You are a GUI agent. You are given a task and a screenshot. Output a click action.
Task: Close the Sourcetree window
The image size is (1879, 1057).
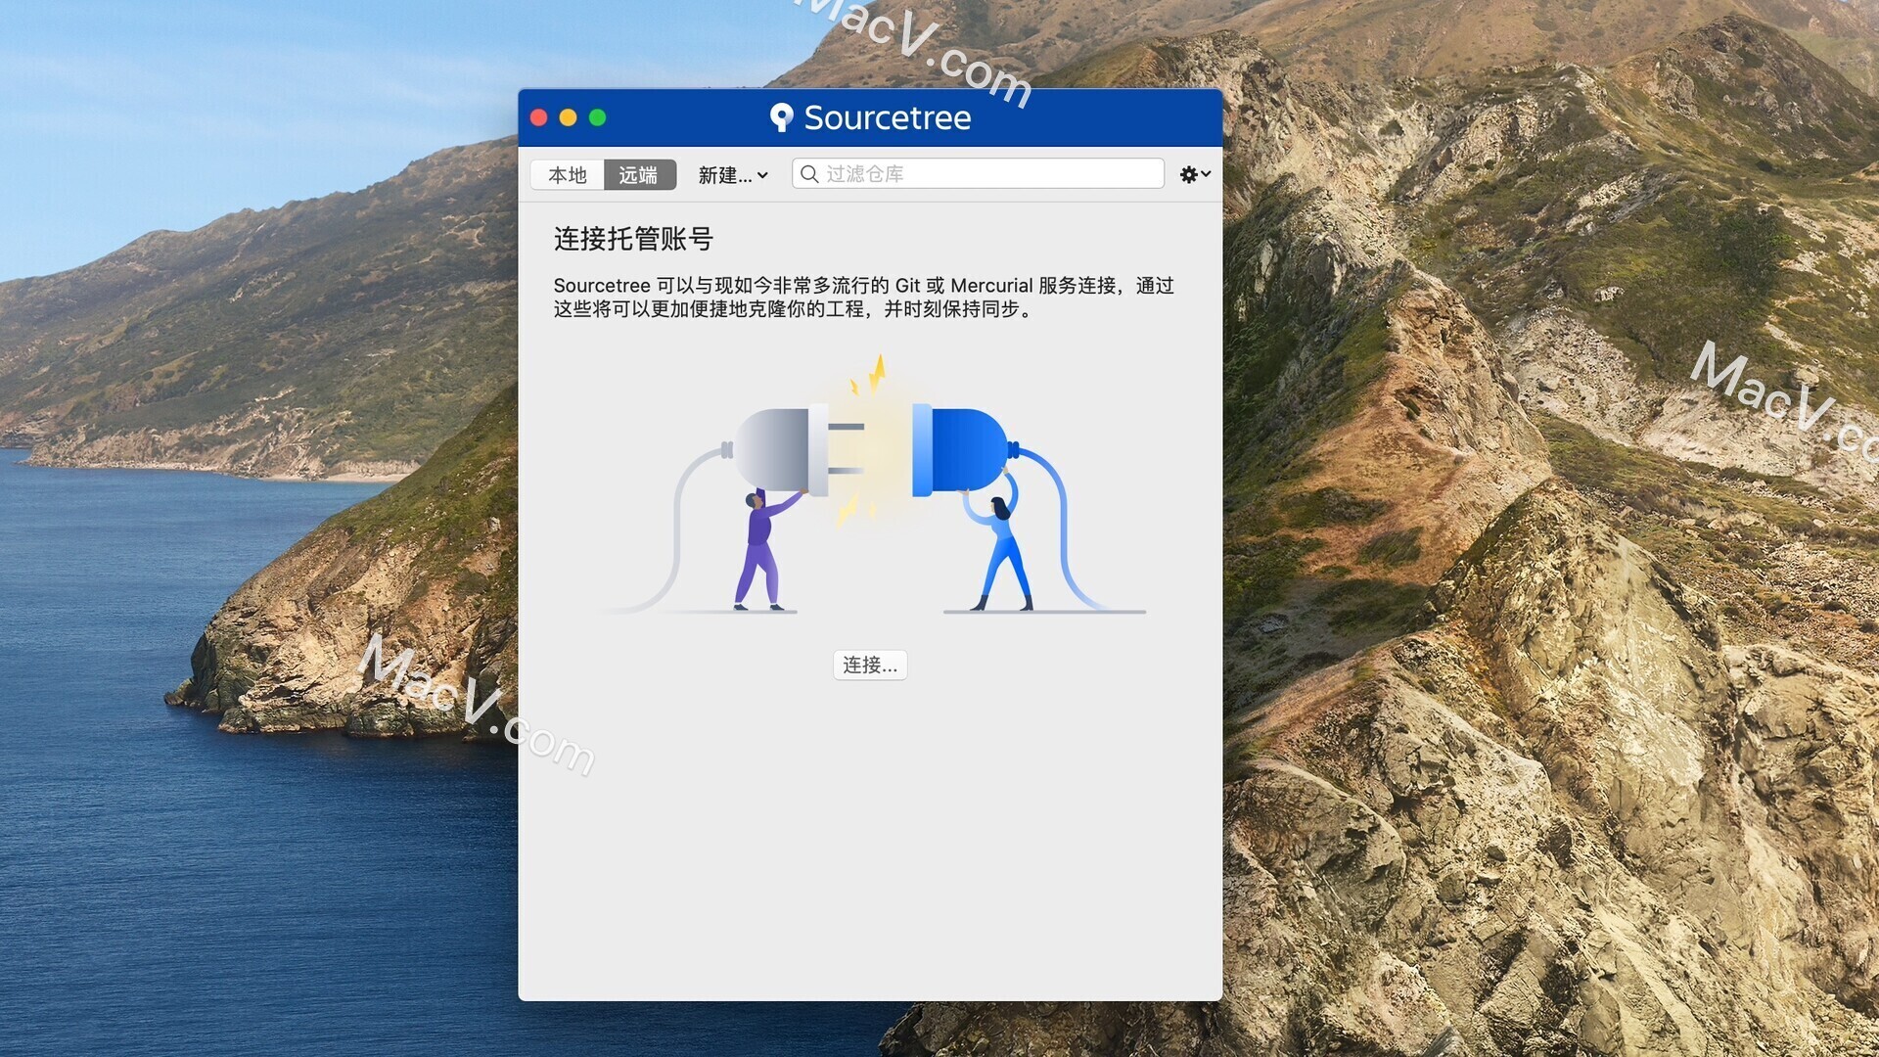click(539, 117)
